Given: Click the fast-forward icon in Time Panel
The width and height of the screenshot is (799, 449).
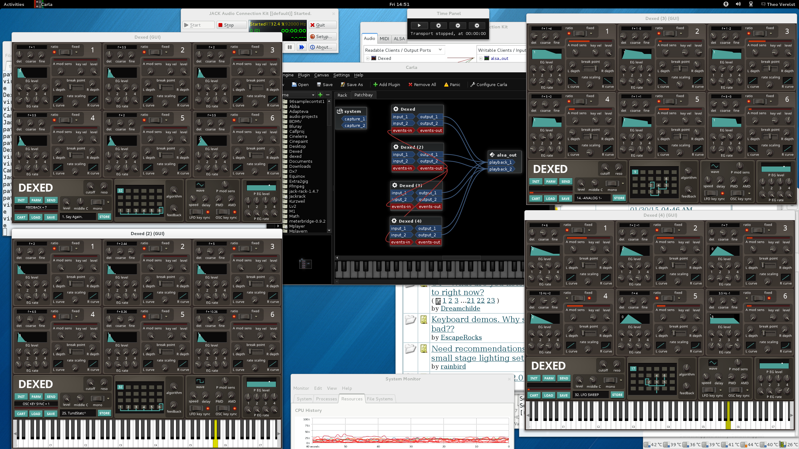Looking at the screenshot, I should coord(477,26).
